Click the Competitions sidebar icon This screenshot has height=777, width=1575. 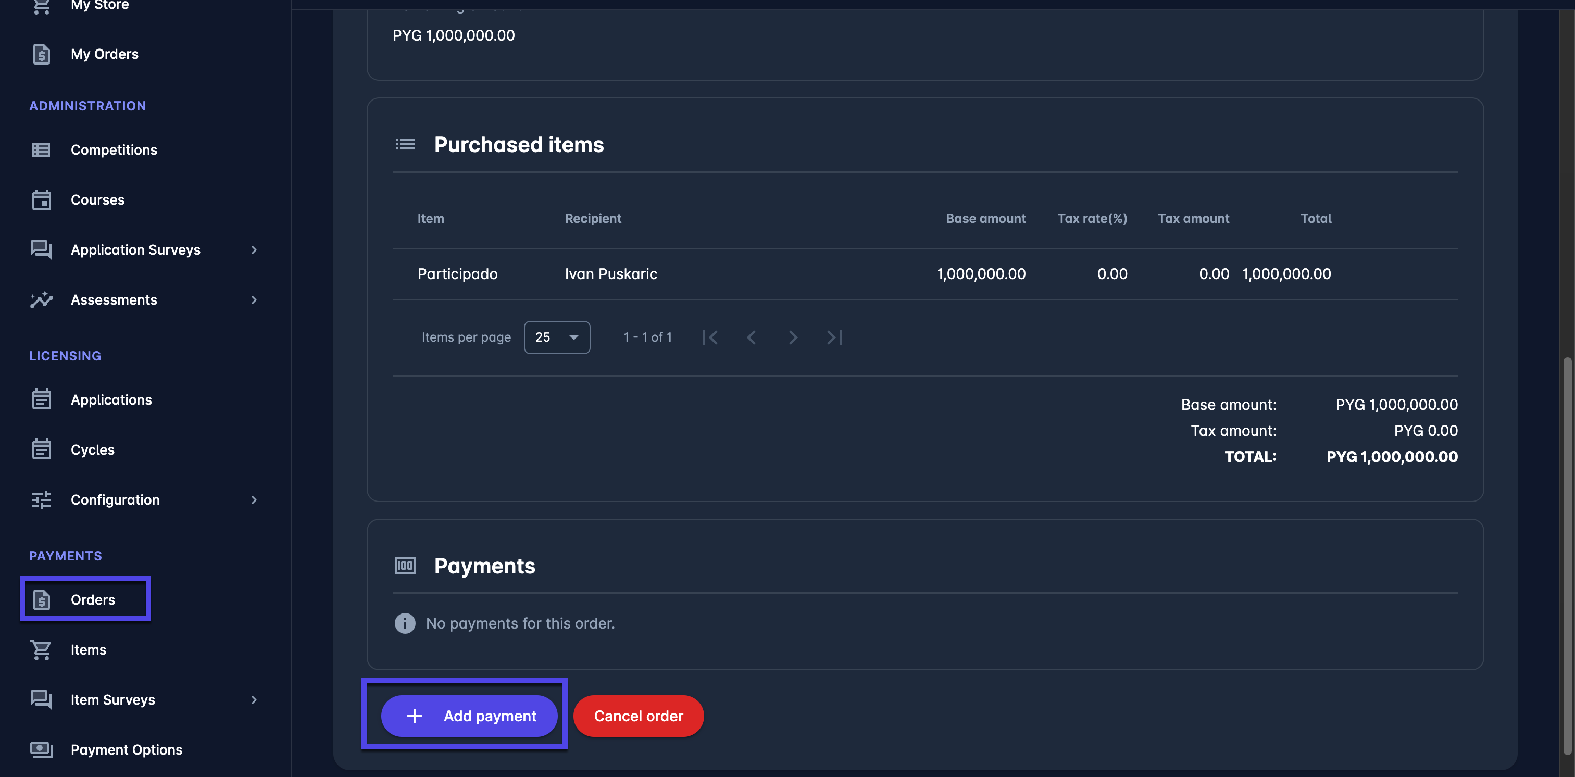[41, 150]
